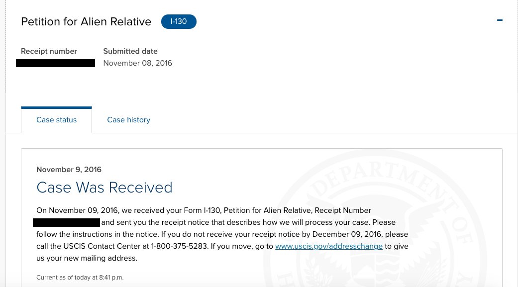Select the redacted receipt number under the label
518x287 pixels.
56,63
